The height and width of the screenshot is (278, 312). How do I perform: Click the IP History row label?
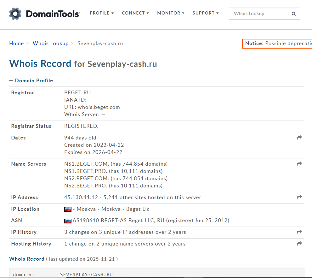tap(24, 232)
